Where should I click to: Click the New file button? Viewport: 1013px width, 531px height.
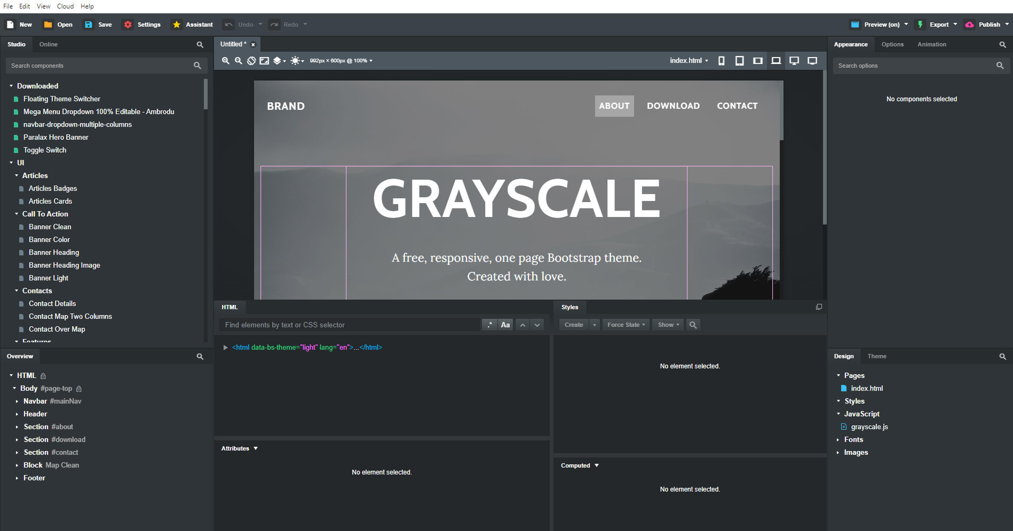[x=19, y=25]
